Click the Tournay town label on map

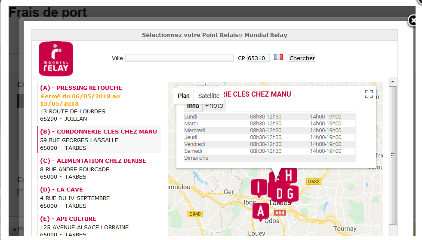coord(345,229)
